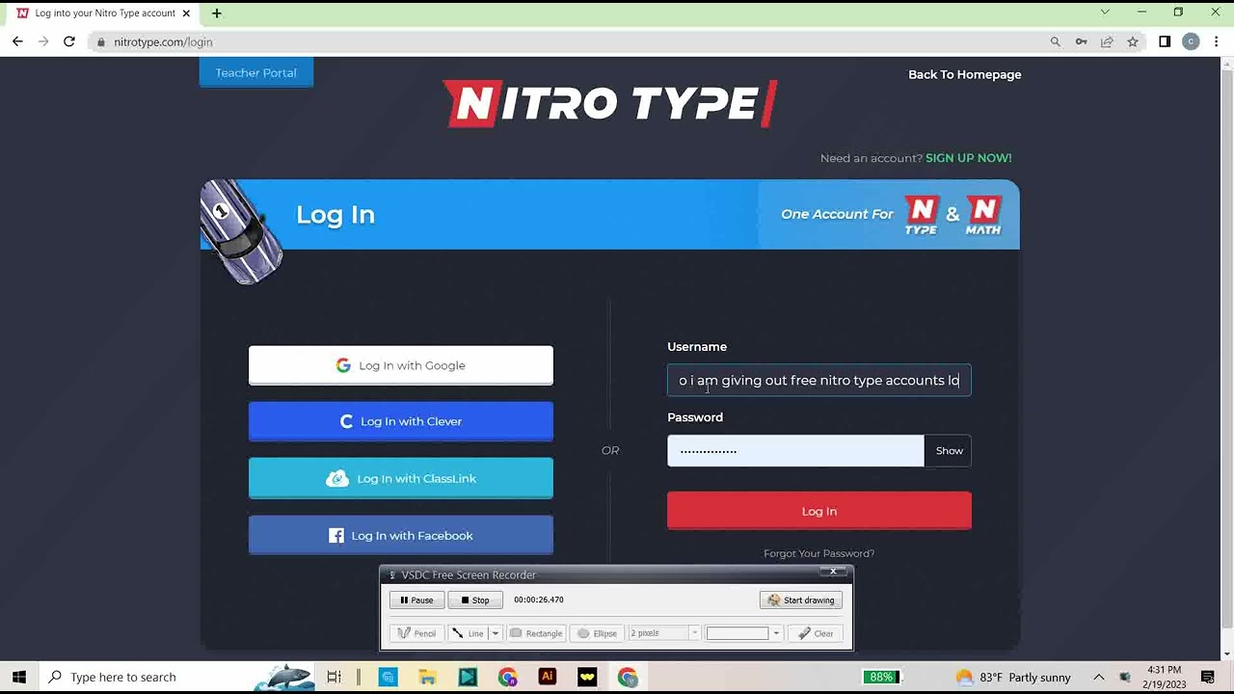Open the Teacher Portal
This screenshot has height=694, width=1234.
tap(256, 72)
